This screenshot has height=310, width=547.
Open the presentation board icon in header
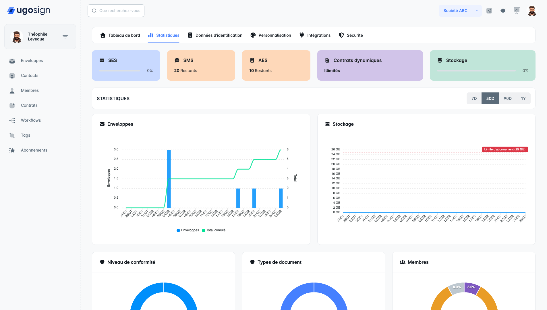click(x=517, y=11)
